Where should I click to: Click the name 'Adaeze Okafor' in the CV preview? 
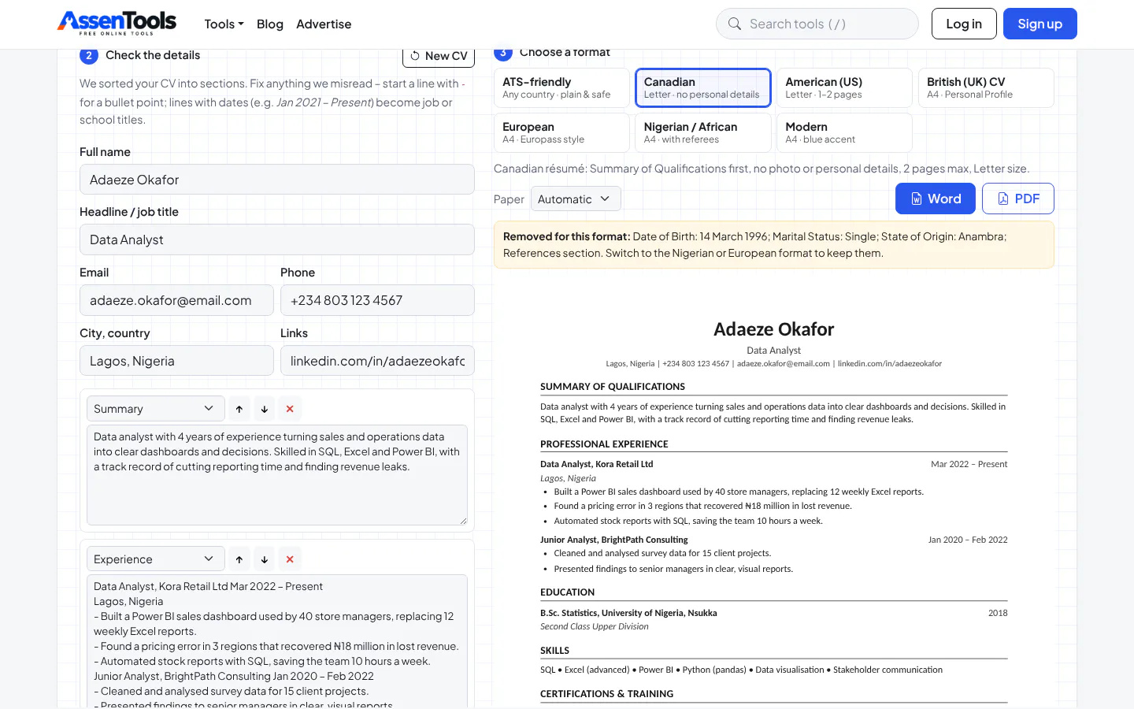pyautogui.click(x=773, y=329)
